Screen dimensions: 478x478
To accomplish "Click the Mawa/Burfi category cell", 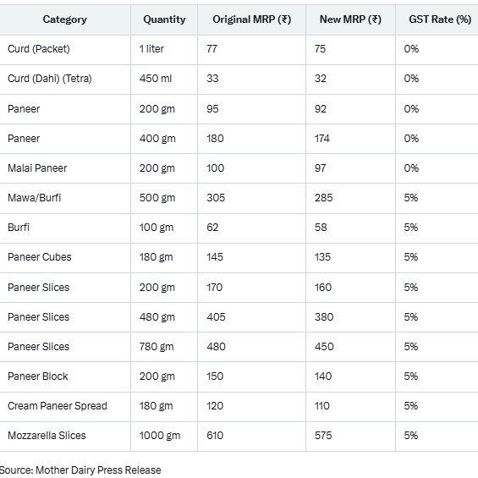I will (x=35, y=197).
